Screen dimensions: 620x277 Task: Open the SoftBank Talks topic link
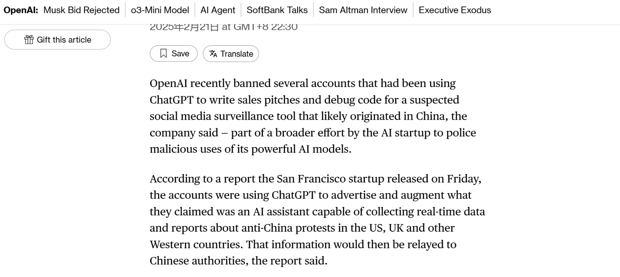(277, 10)
